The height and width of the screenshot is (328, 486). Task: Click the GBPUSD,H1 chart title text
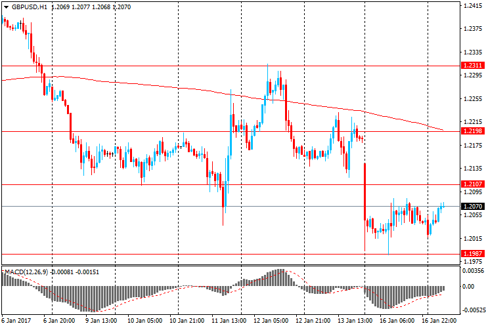[30, 7]
